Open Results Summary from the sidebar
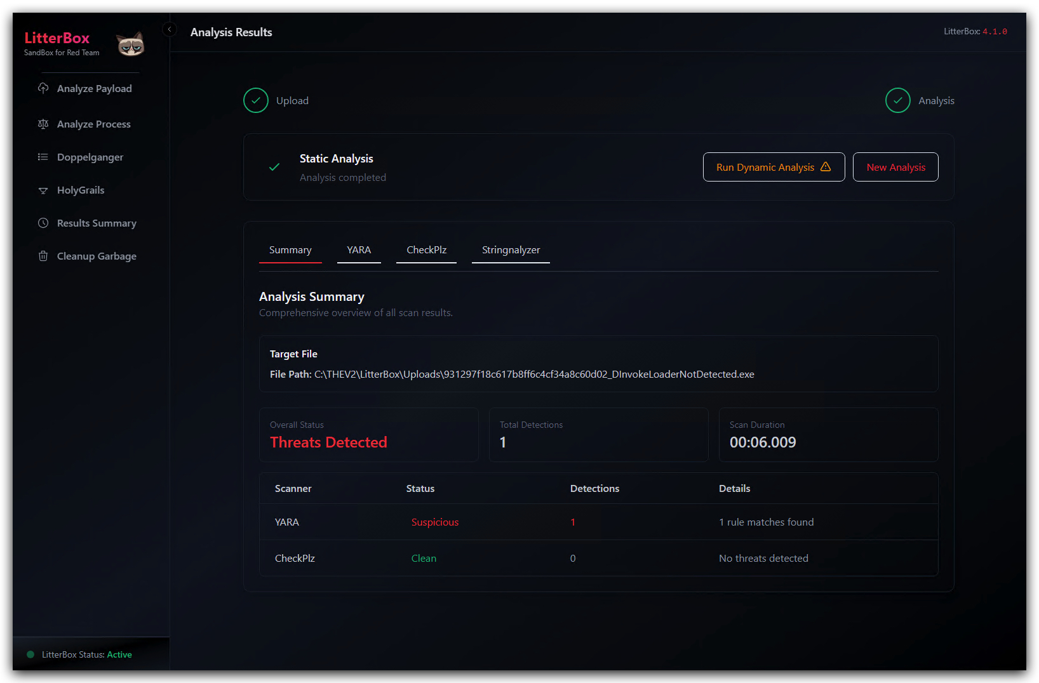The image size is (1039, 683). point(97,223)
